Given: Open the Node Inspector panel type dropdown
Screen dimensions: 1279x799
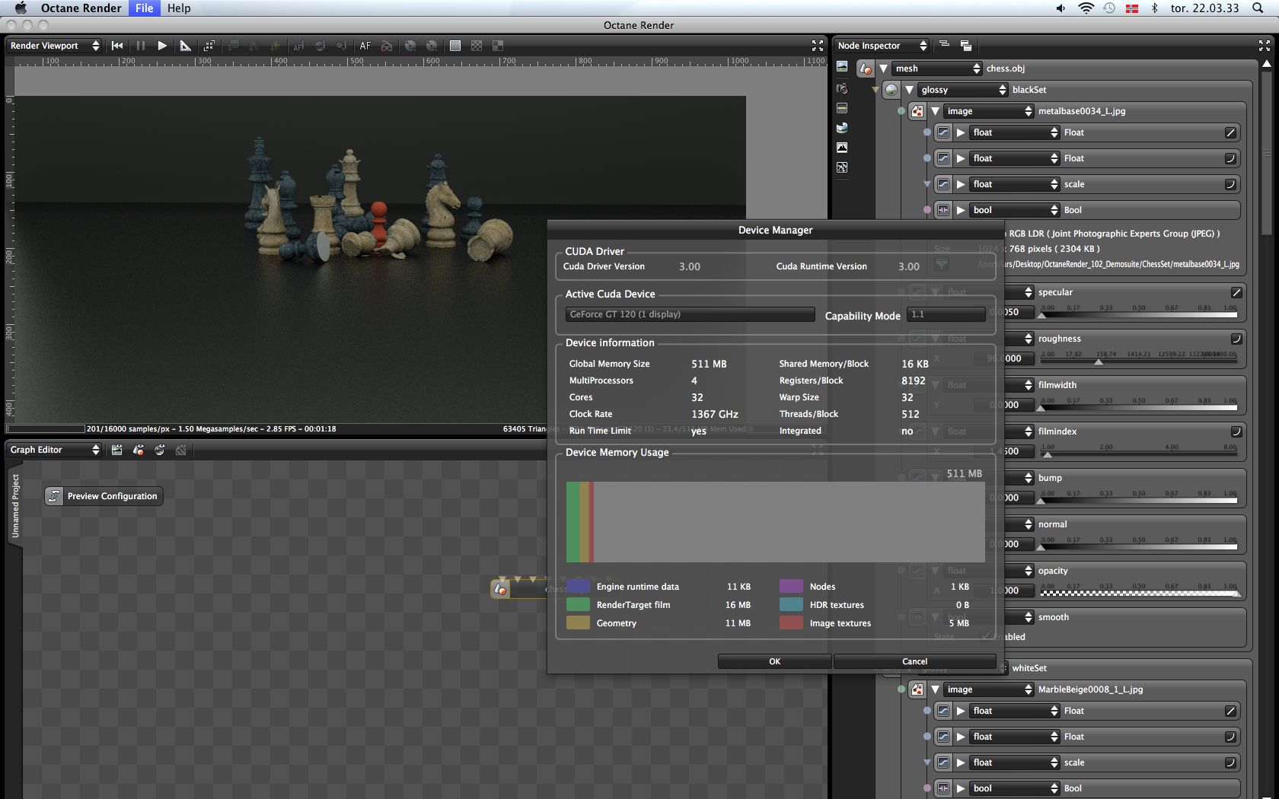Looking at the screenshot, I should coord(882,46).
